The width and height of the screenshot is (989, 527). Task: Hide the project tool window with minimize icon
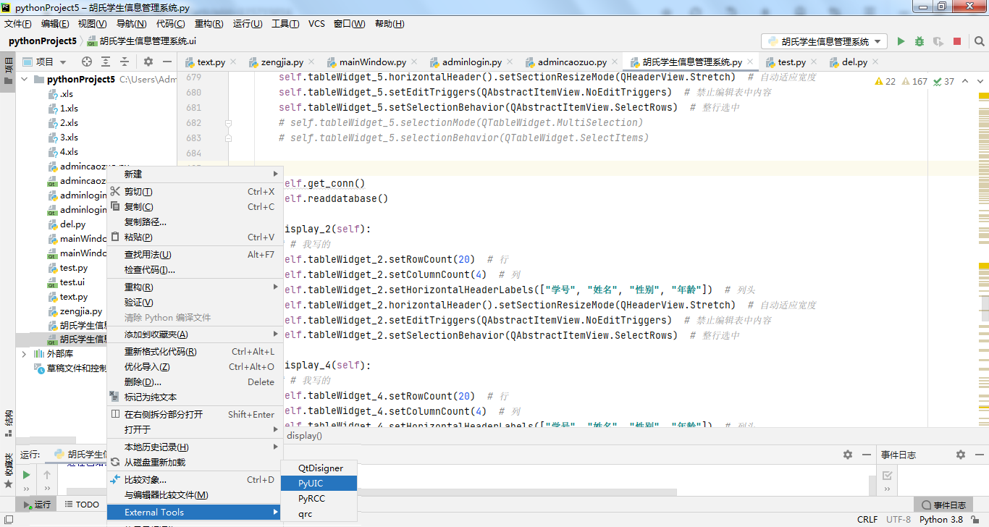[x=167, y=62]
